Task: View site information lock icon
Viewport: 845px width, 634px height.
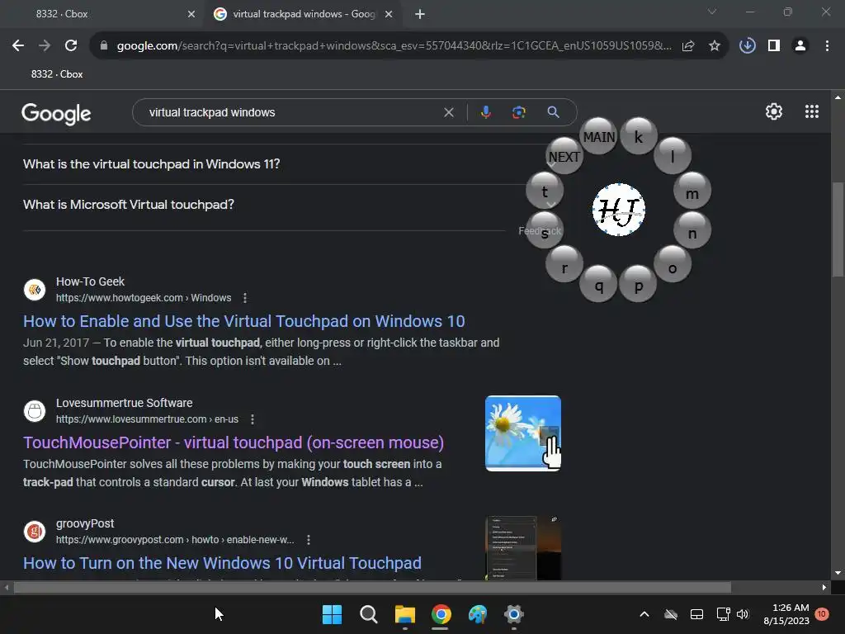Action: [x=104, y=46]
